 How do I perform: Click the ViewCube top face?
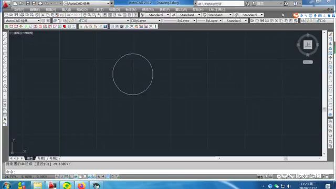pos(308,45)
